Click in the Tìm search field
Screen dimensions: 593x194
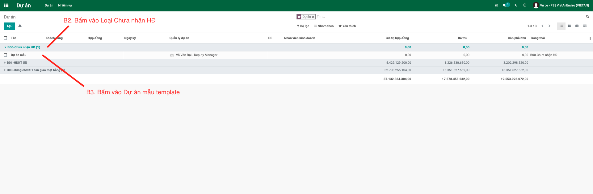[x=432, y=17]
